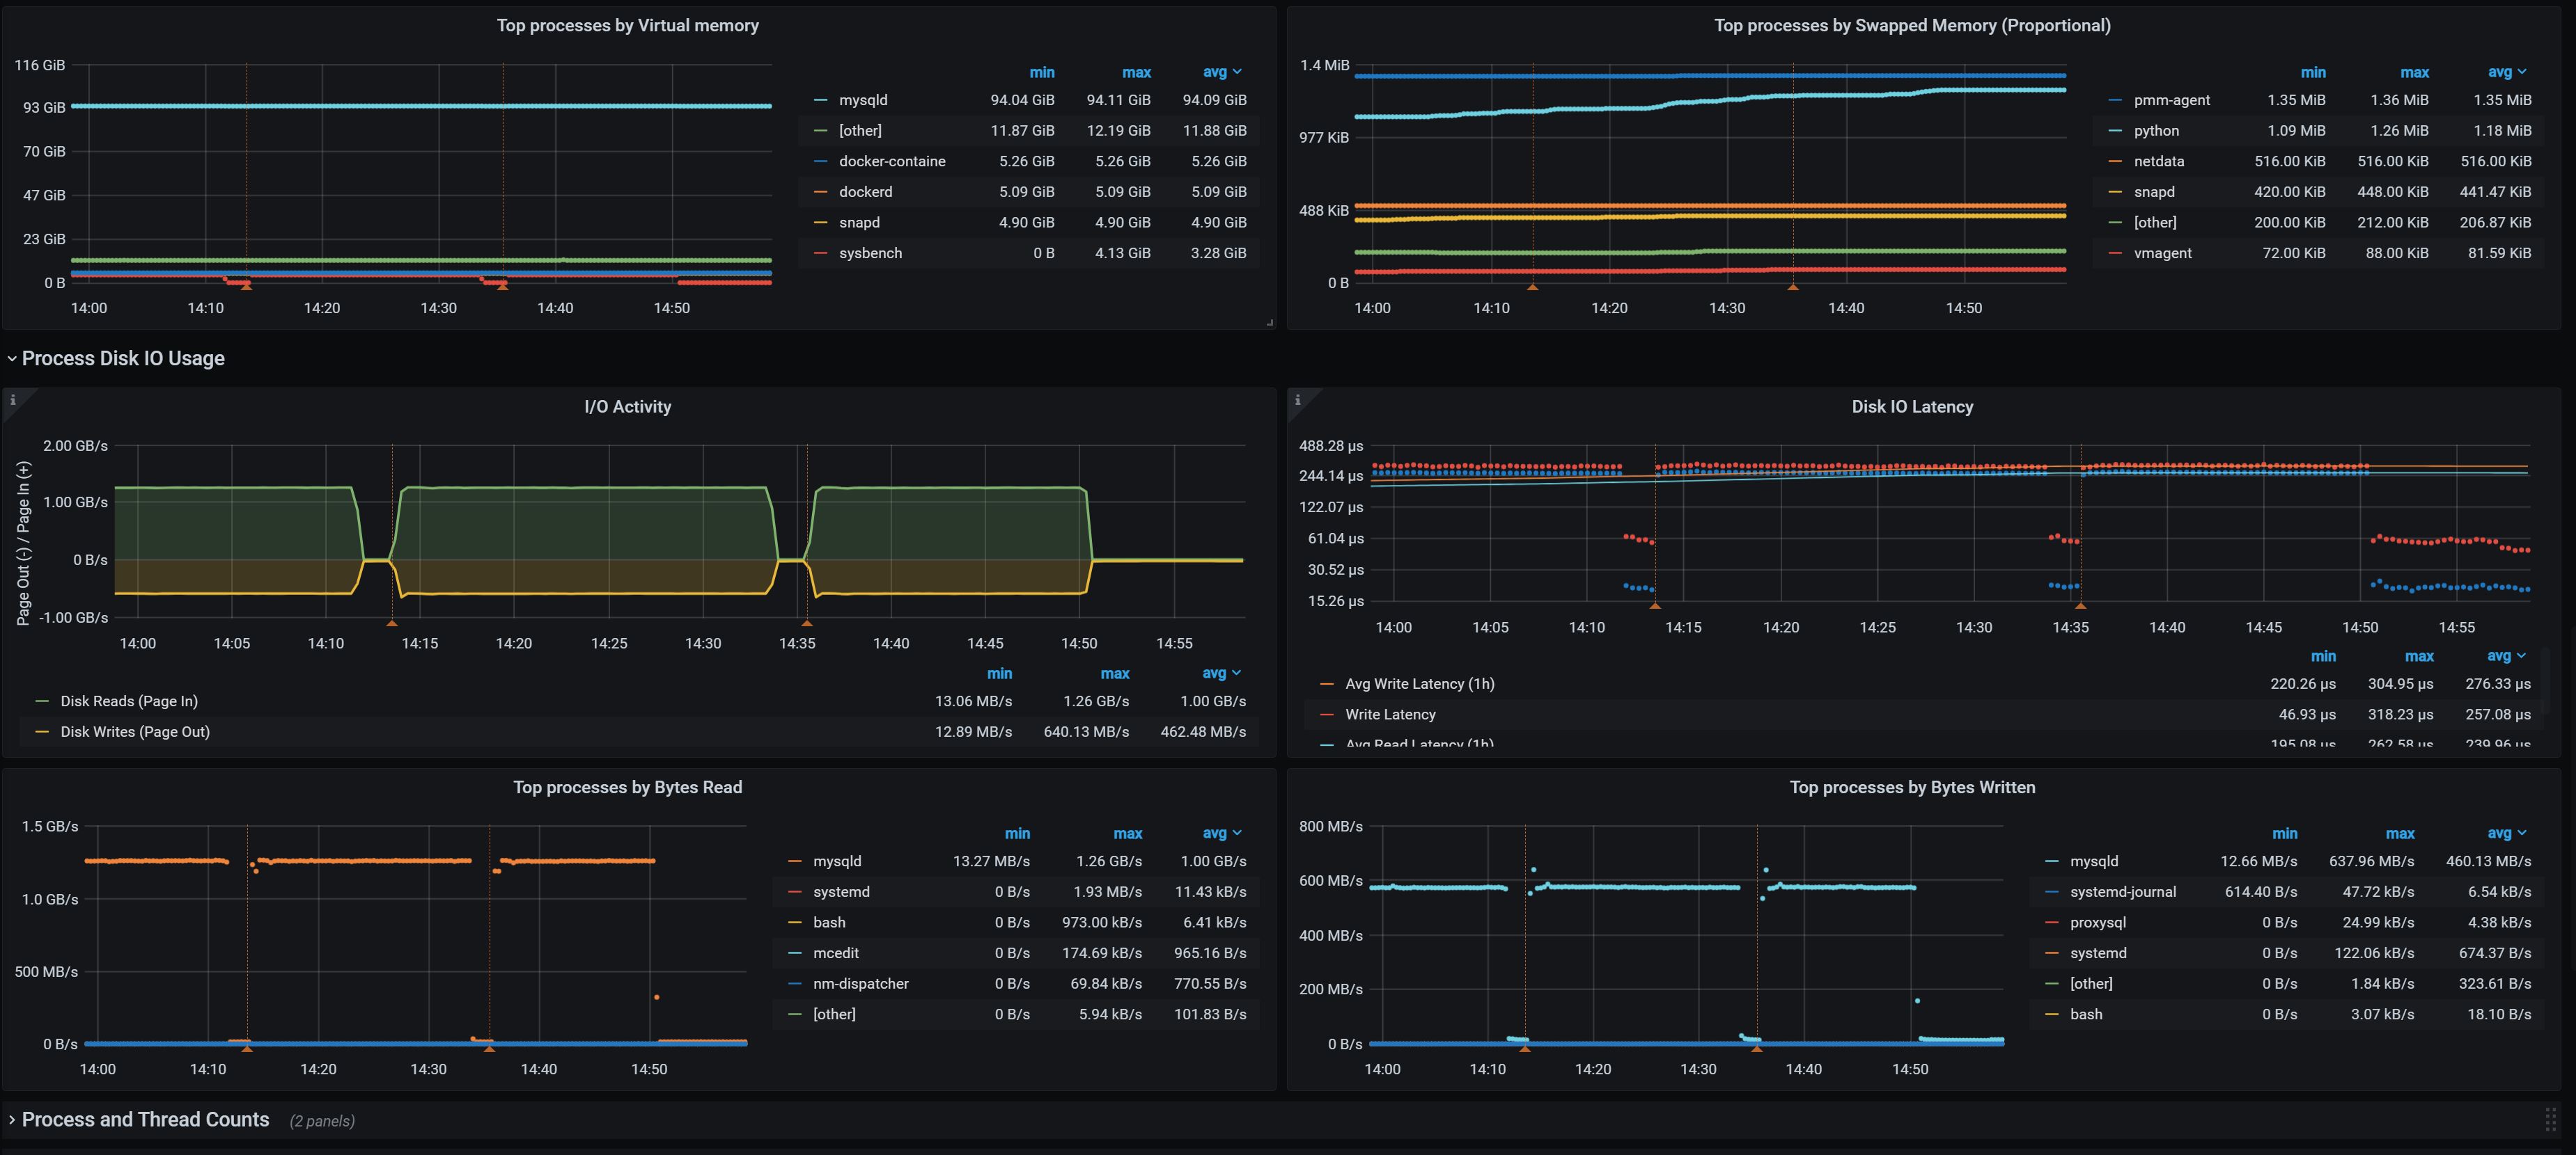This screenshot has width=2576, height=1155.
Task: Toggle sysbench series in Virtual memory legend
Action: pos(870,253)
